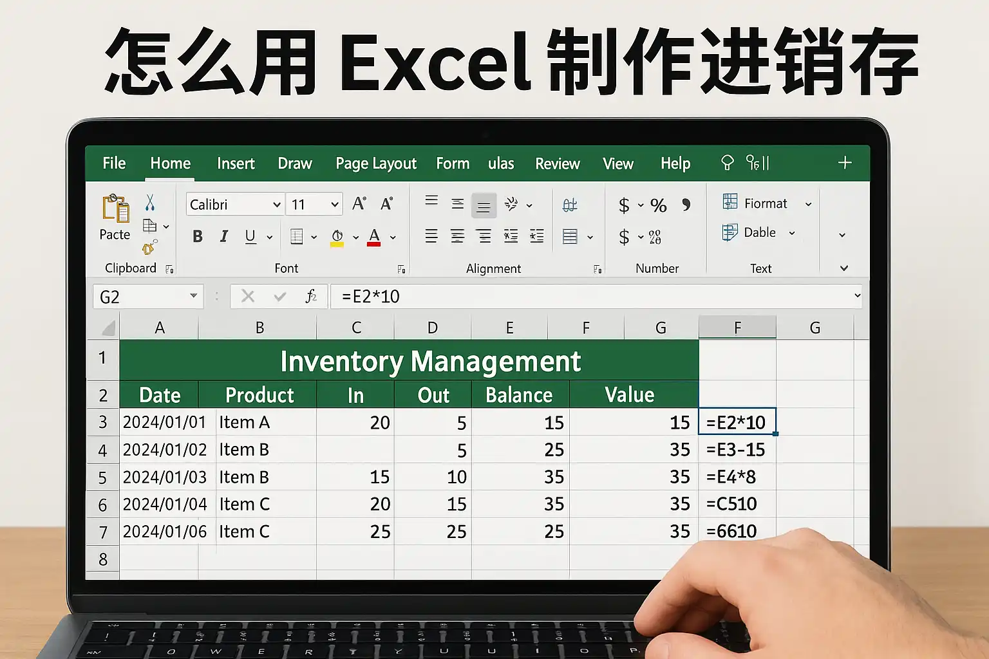Image resolution: width=989 pixels, height=659 pixels.
Task: Toggle the highlighted Bottom Align button
Action: (484, 206)
